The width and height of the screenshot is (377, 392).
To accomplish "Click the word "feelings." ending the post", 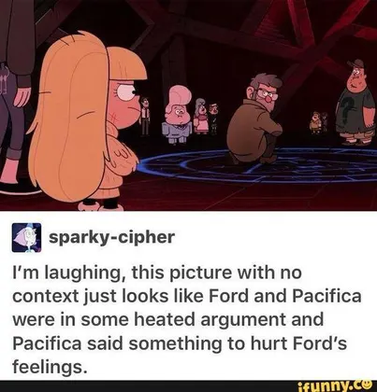I will [49, 365].
